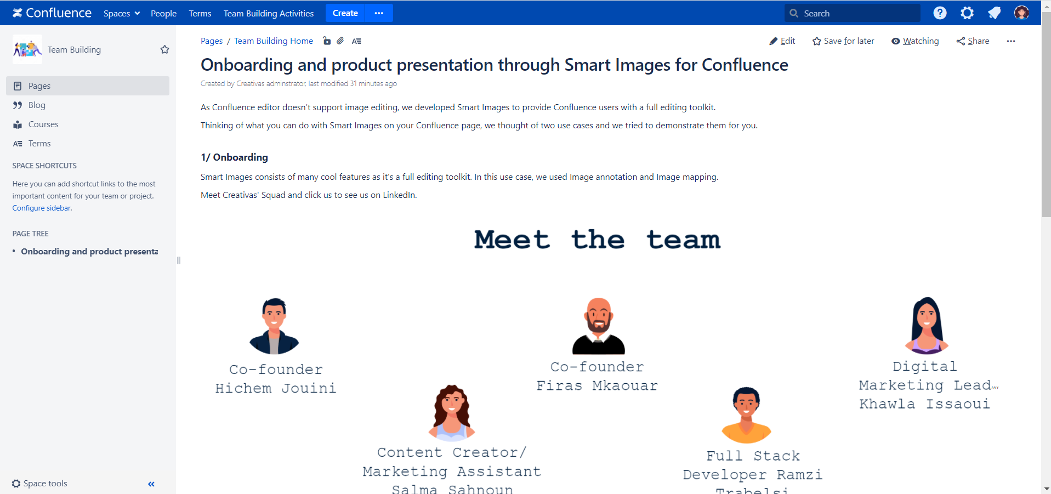Follow the Configure sidebar link
Viewport: 1051px width, 494px height.
point(42,208)
